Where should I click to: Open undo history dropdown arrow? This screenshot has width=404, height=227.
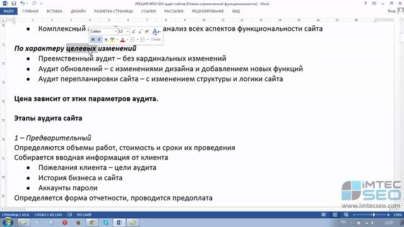click(27, 4)
